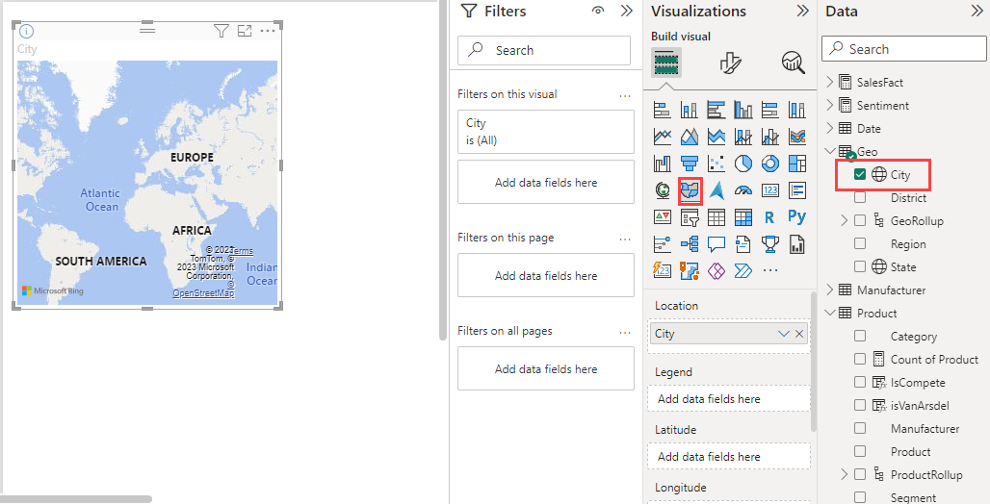Pick the R script visual
The width and height of the screenshot is (990, 504).
pyautogui.click(x=770, y=217)
